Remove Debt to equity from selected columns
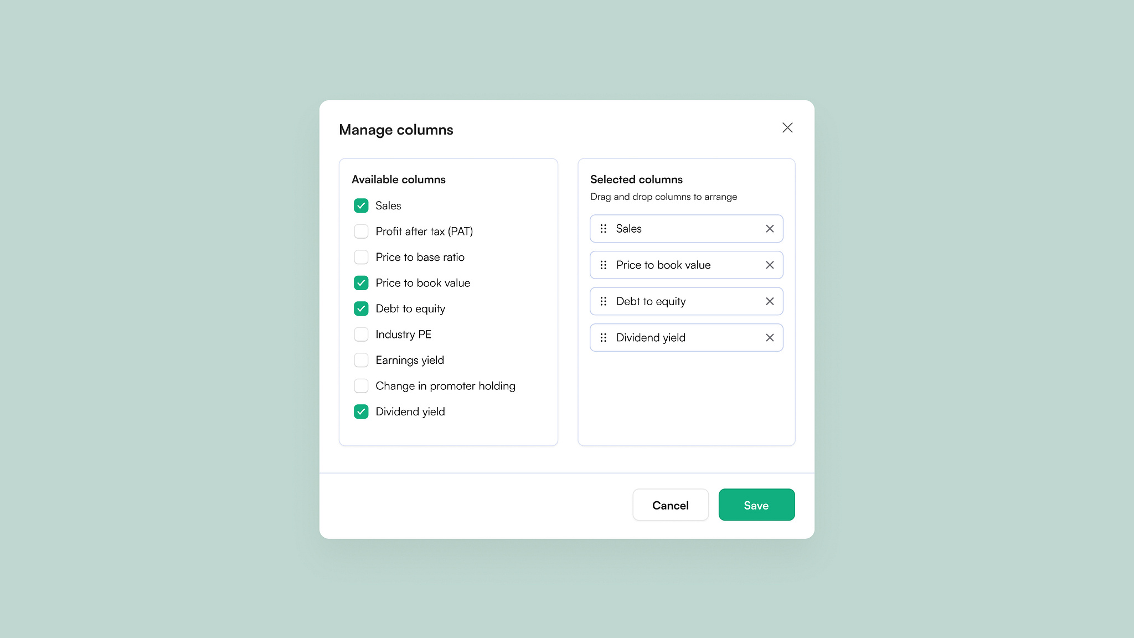1134x638 pixels. 769,301
